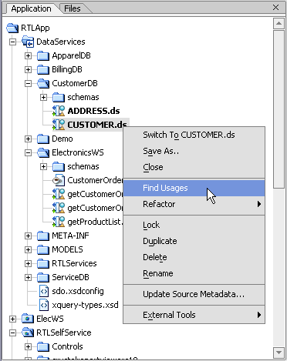Click the ElectronicsWS open folder icon

(x=43, y=152)
